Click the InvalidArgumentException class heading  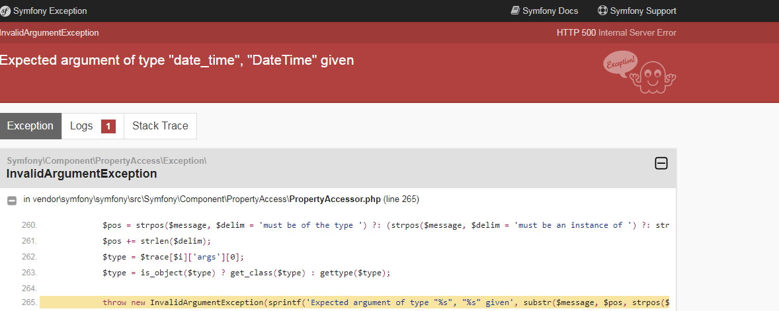pyautogui.click(x=81, y=174)
